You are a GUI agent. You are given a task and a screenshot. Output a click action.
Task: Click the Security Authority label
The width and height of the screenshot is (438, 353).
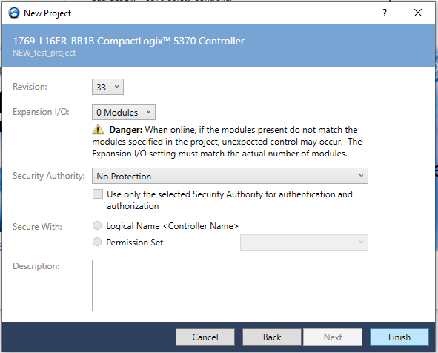click(49, 176)
